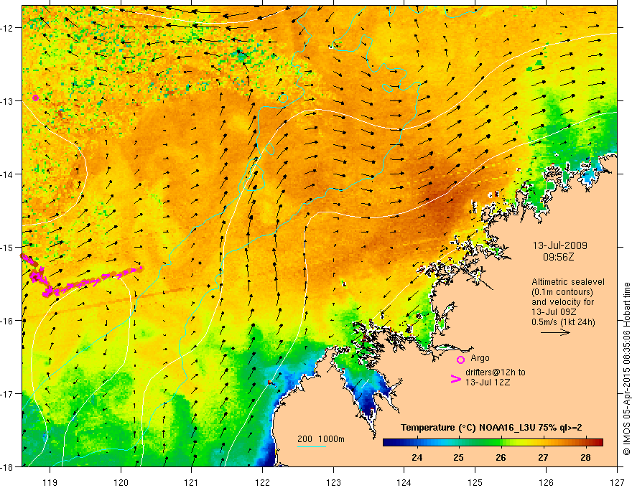Click the '13-Jul 12Z' legend text

(488, 383)
